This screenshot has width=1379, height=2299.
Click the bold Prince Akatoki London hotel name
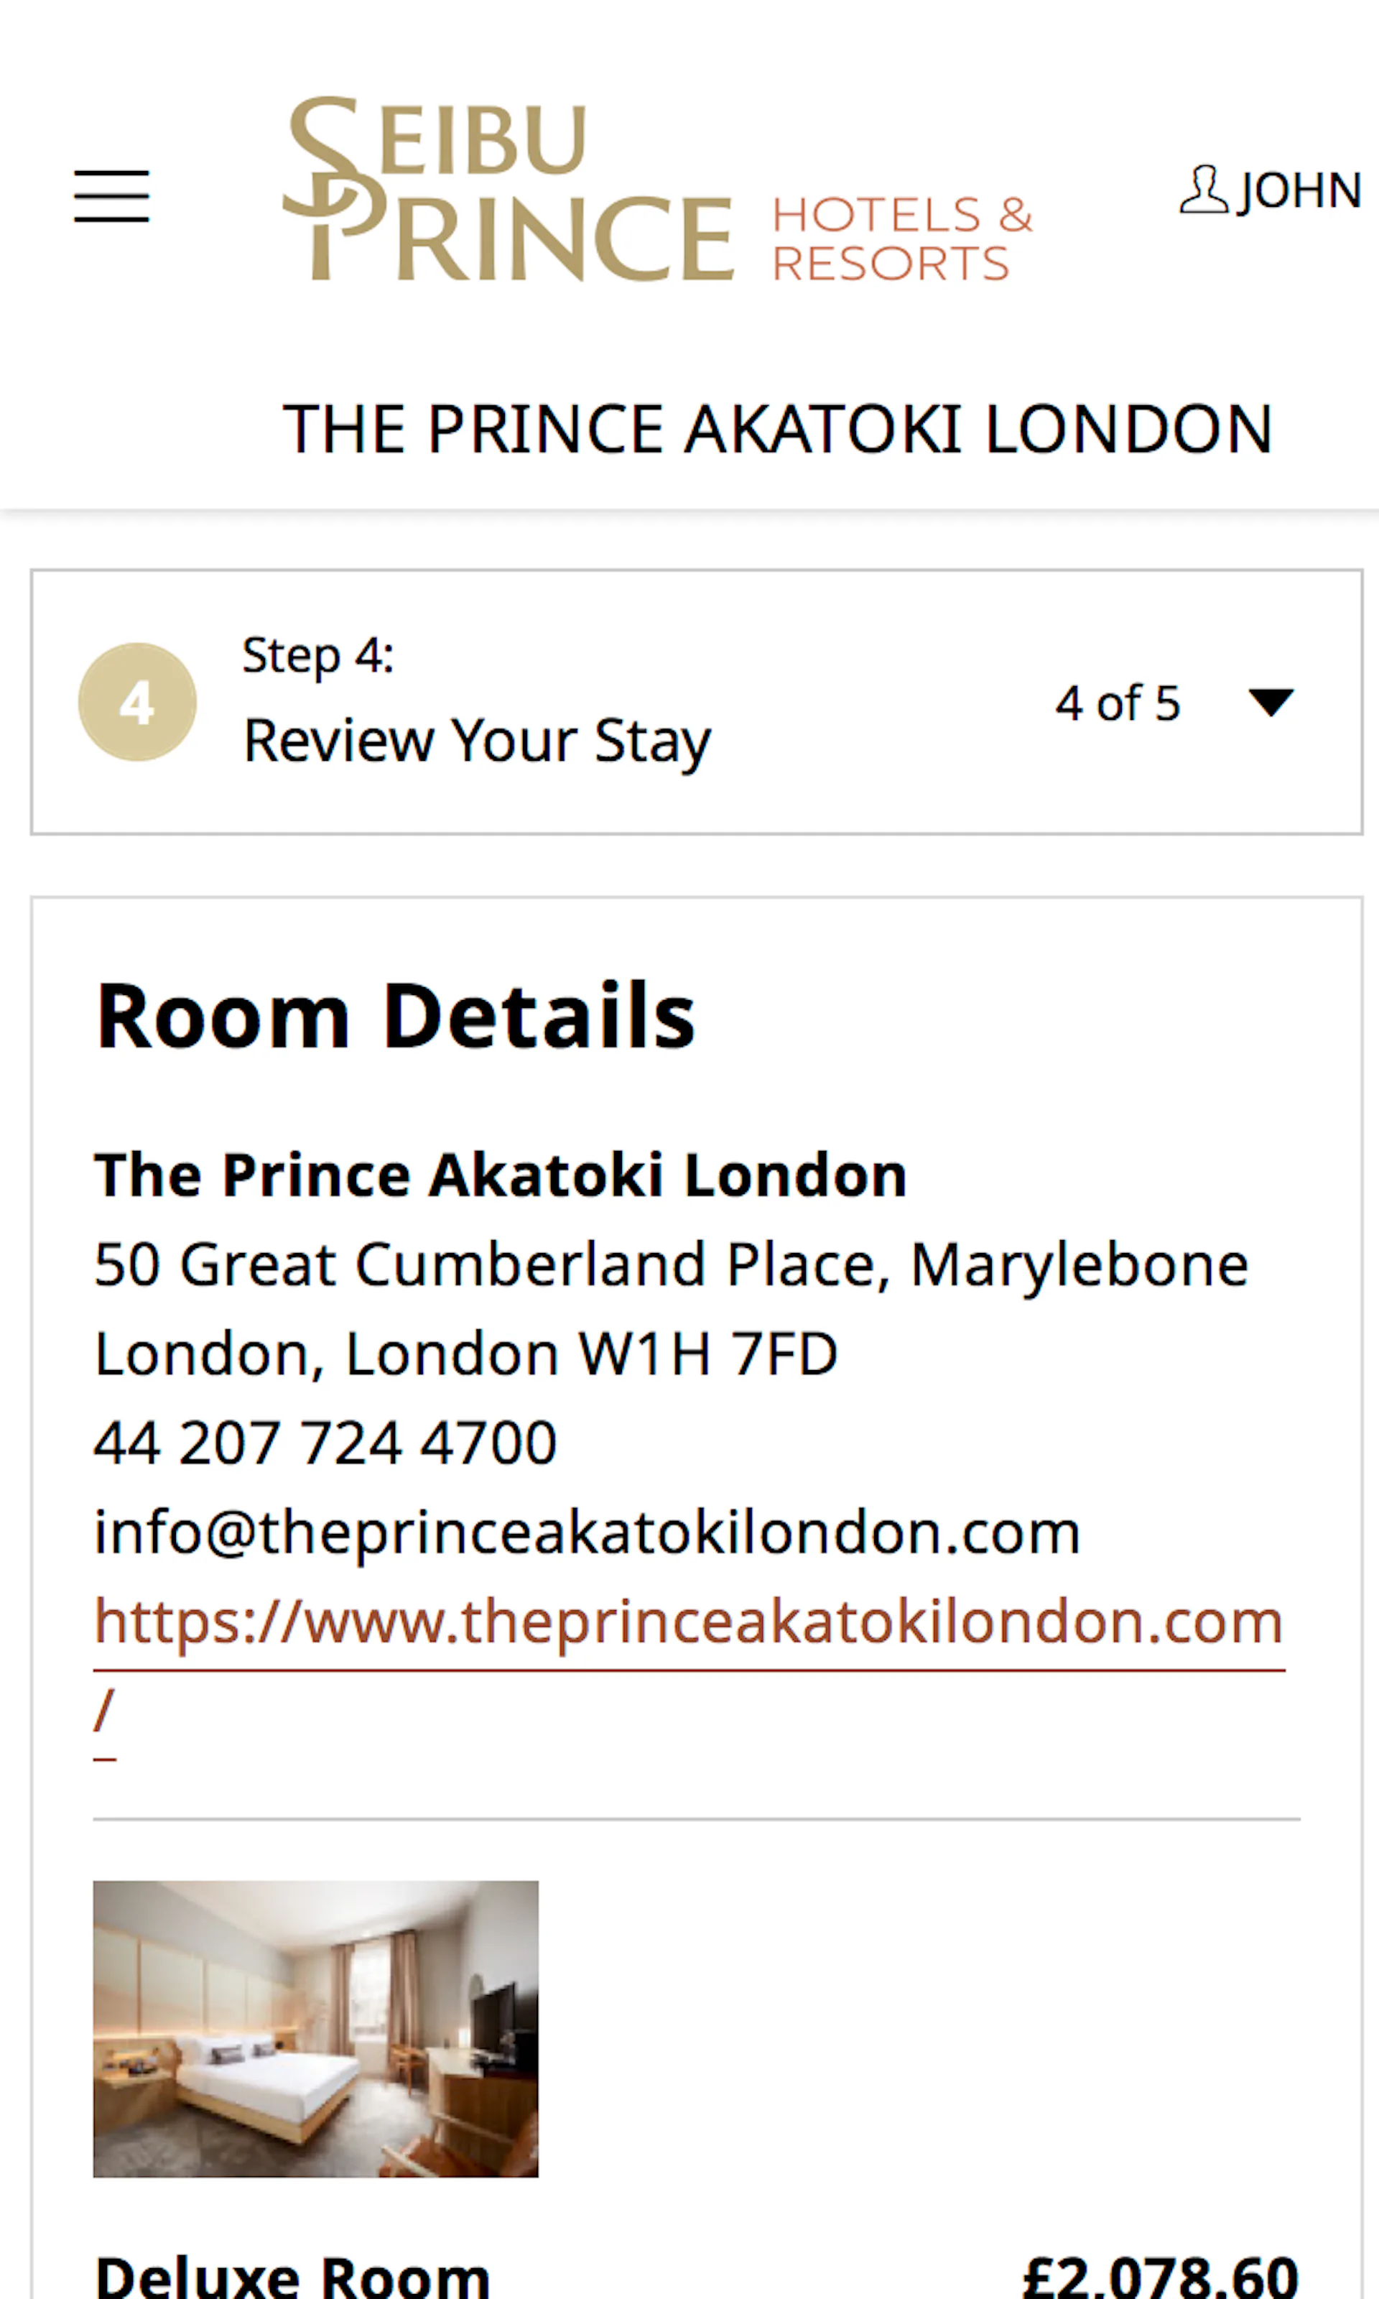pos(500,1175)
